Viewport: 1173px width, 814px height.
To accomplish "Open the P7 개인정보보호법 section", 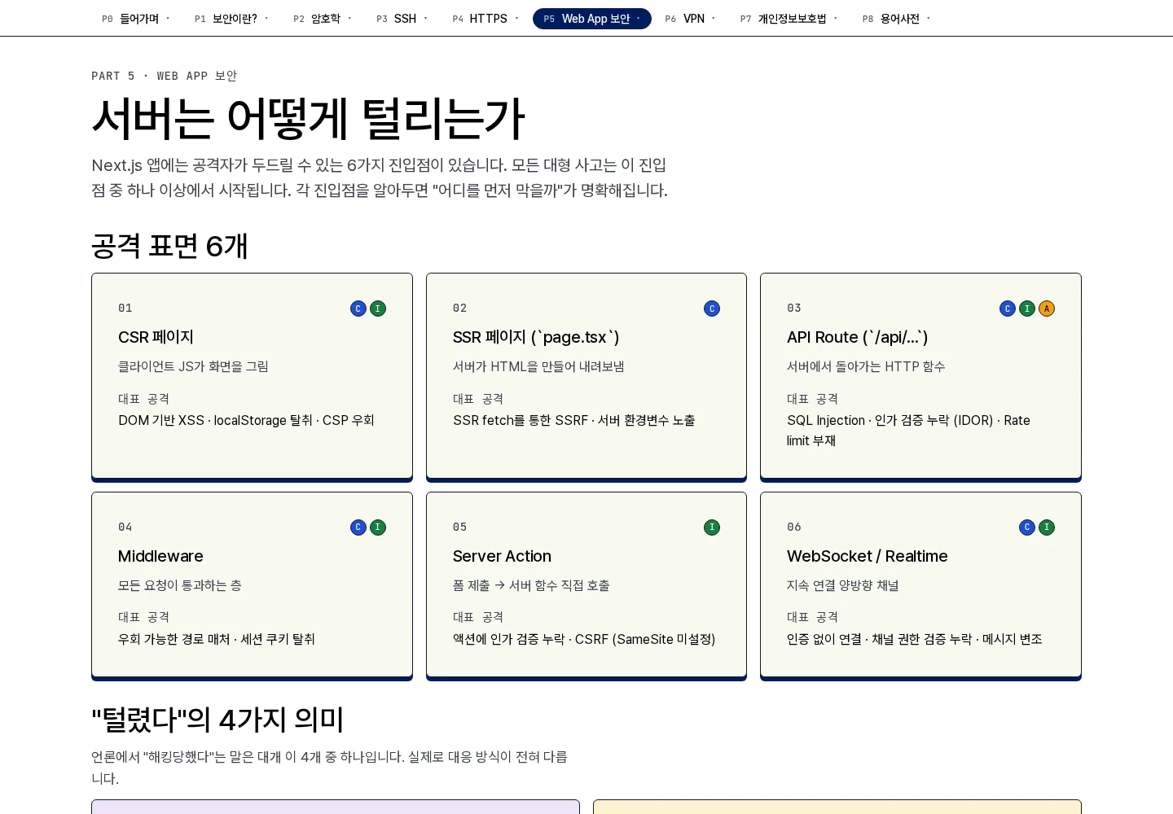I will (x=789, y=19).
